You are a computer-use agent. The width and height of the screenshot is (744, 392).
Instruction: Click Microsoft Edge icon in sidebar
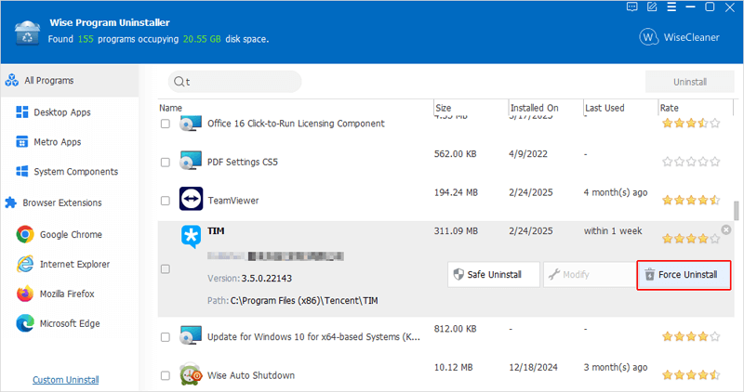(x=25, y=323)
